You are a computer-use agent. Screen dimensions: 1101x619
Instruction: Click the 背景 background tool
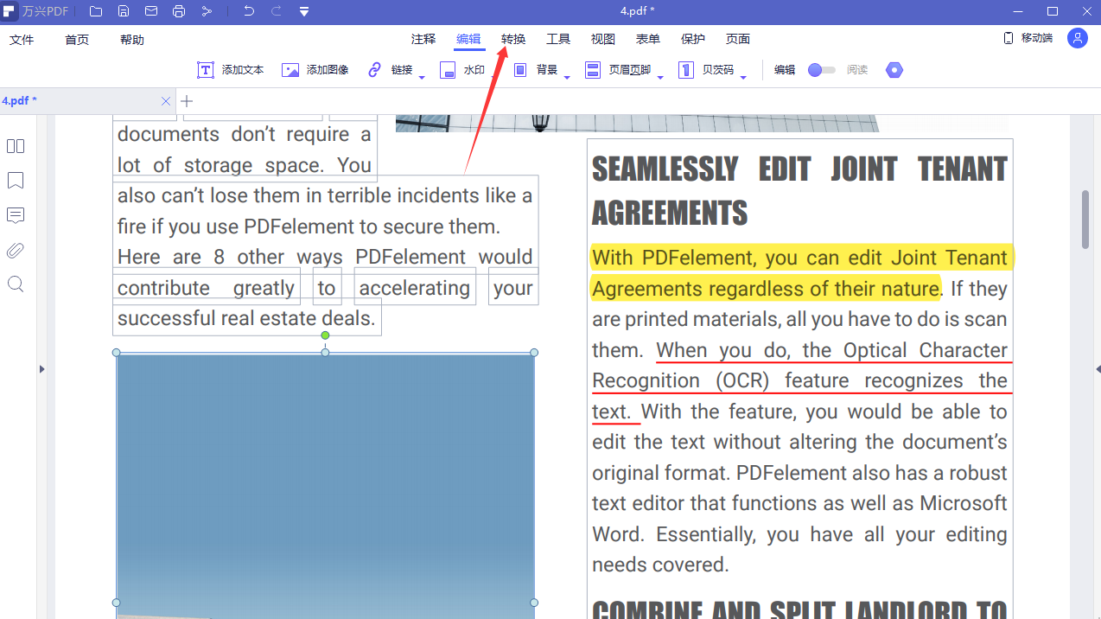pos(535,70)
